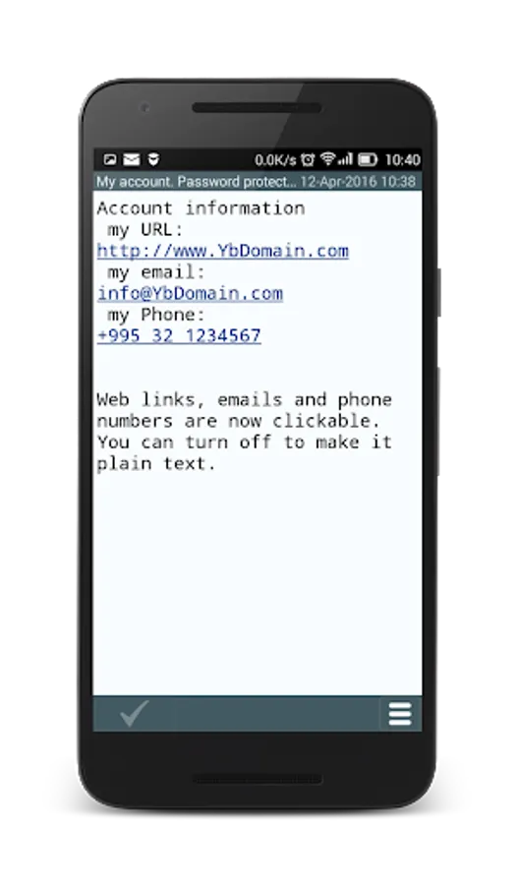Tap the 10:40 status bar clock
517x885 pixels.
402,160
